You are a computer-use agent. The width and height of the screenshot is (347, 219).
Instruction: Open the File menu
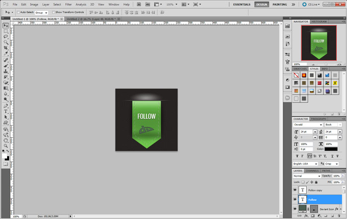[x=15, y=5]
